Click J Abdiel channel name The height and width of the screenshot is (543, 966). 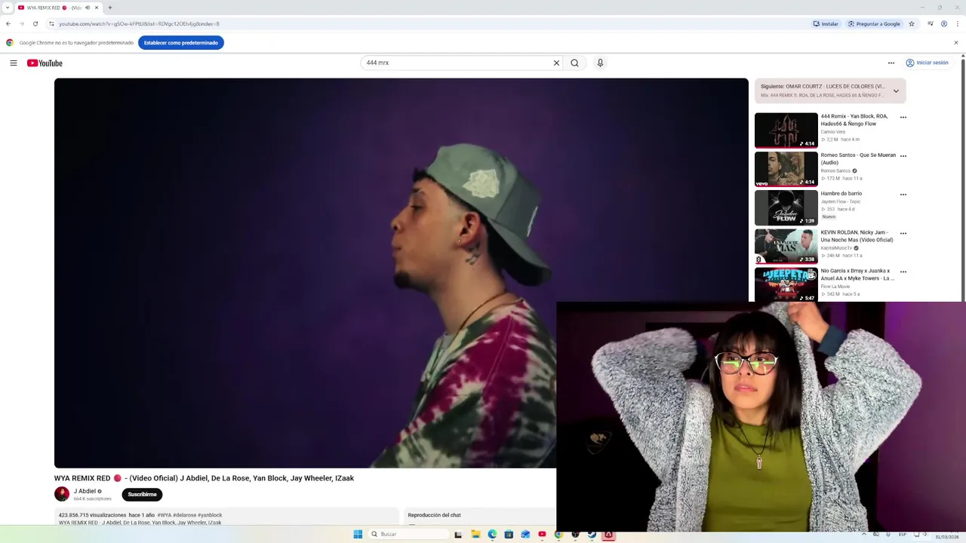coord(85,491)
